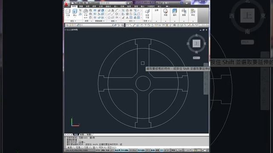Viewport: 273px width, 153px height.
Task: Expand the Solid Editing (實體編輯) panel title
Action: point(100,21)
